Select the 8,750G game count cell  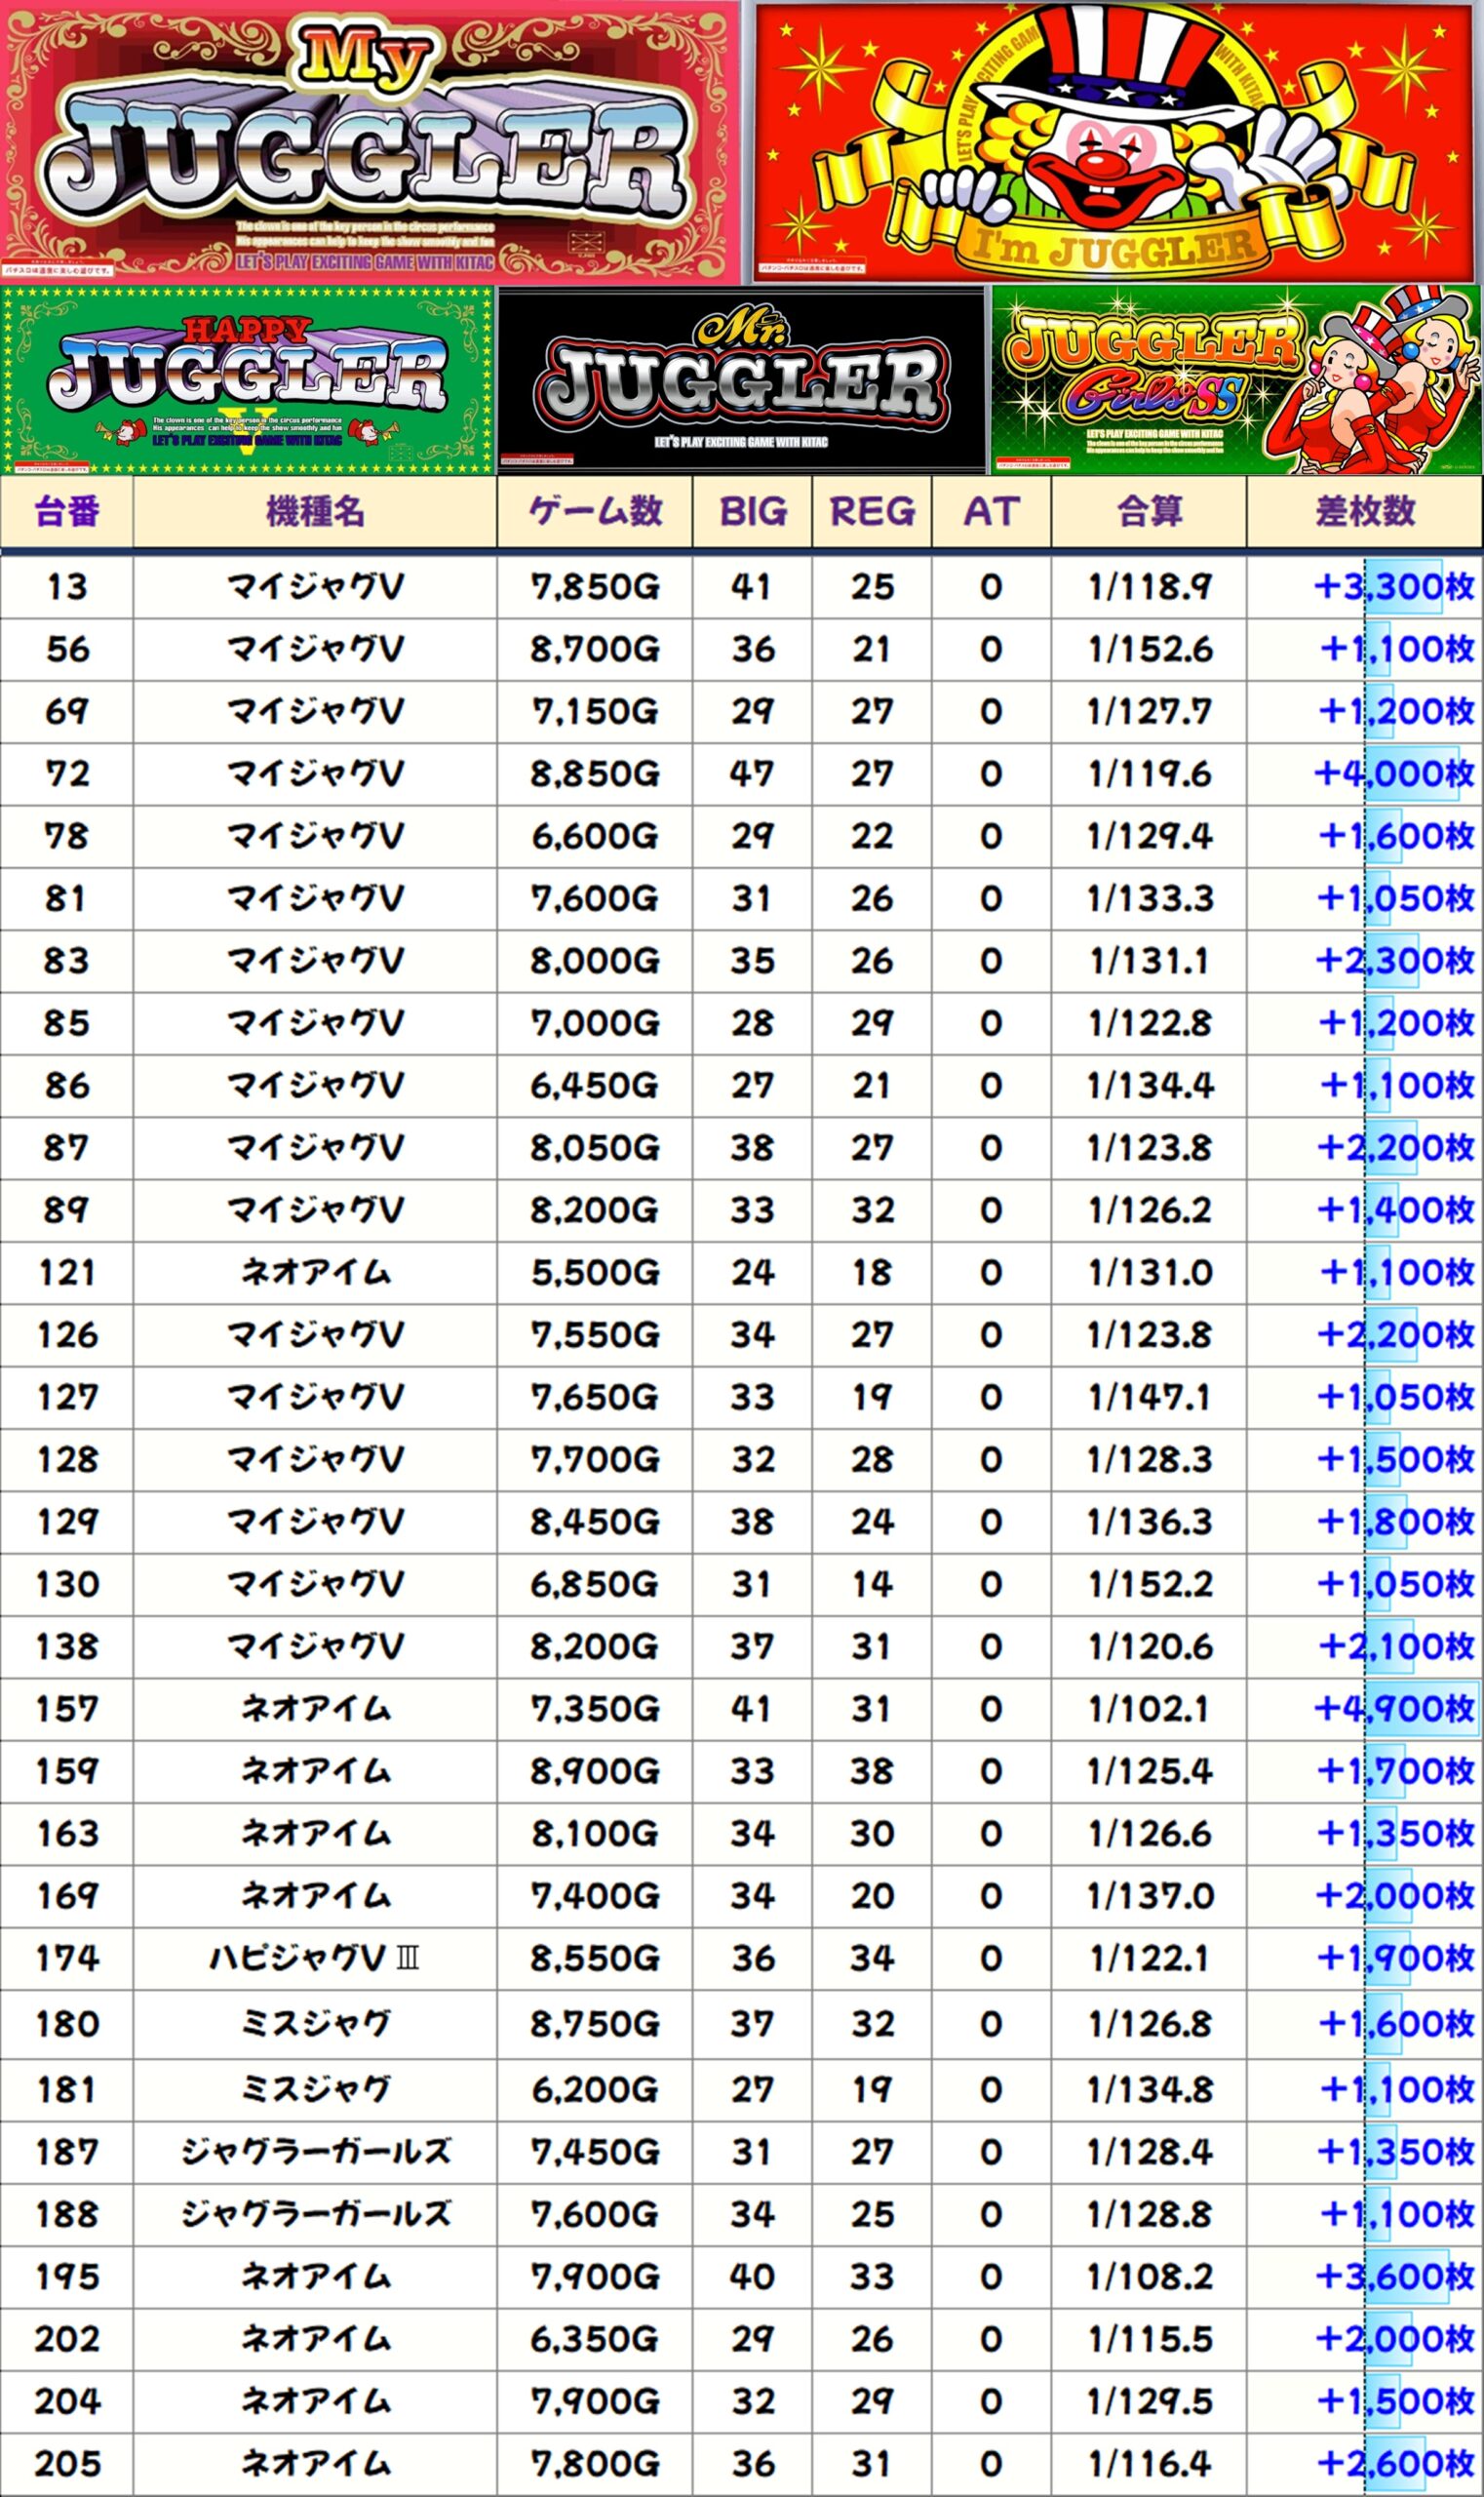[595, 2024]
